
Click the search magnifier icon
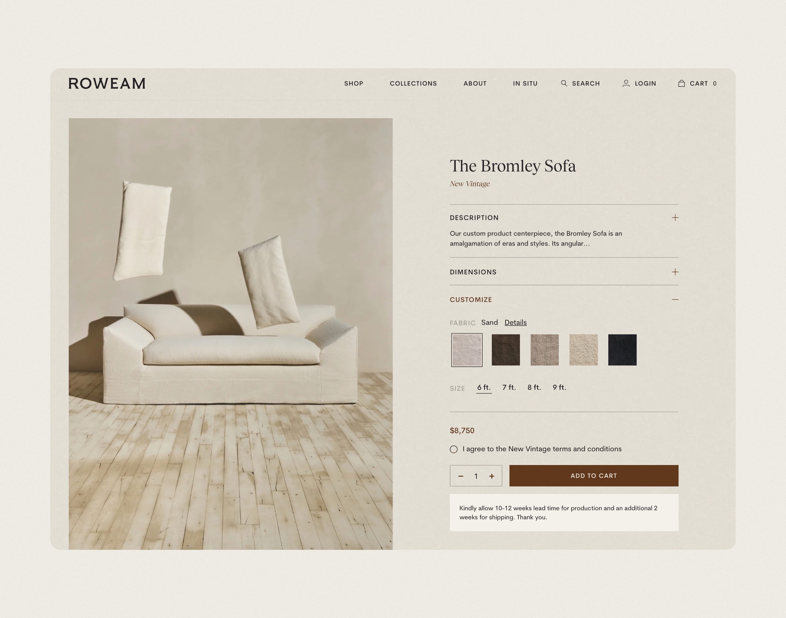(x=564, y=83)
